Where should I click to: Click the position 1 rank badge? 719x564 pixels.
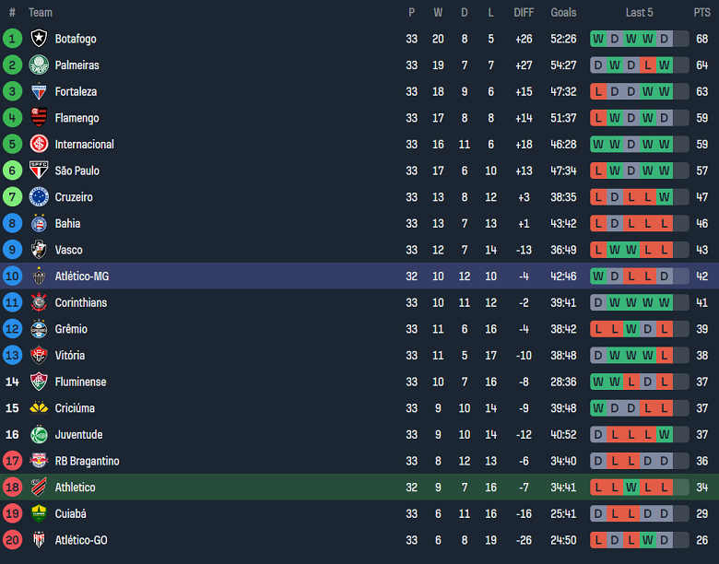coord(12,39)
